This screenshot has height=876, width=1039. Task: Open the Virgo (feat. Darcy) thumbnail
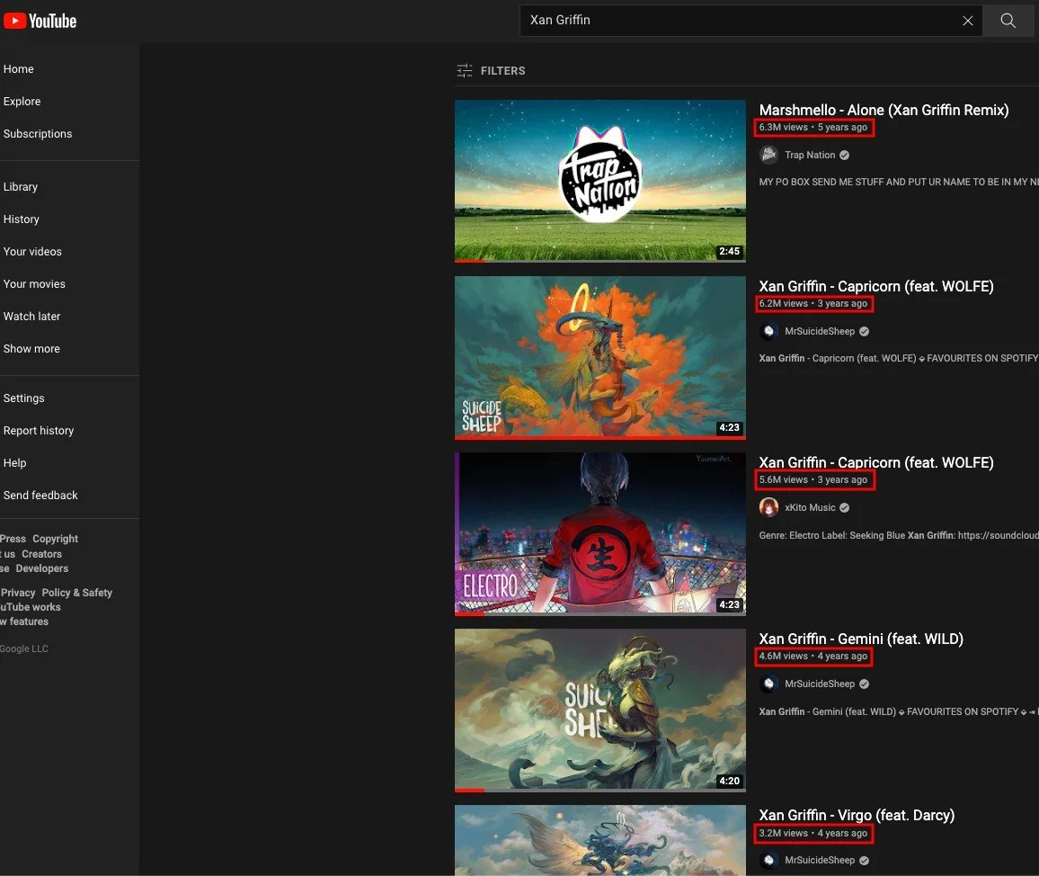pyautogui.click(x=600, y=840)
